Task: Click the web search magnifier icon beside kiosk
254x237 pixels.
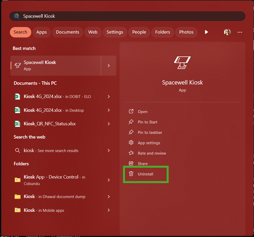Action: pos(17,150)
